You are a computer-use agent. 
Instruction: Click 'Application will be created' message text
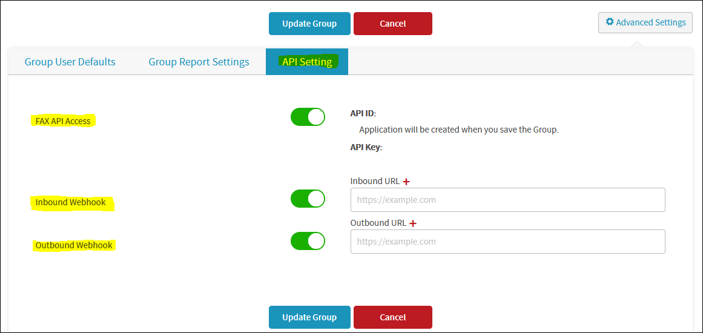458,130
